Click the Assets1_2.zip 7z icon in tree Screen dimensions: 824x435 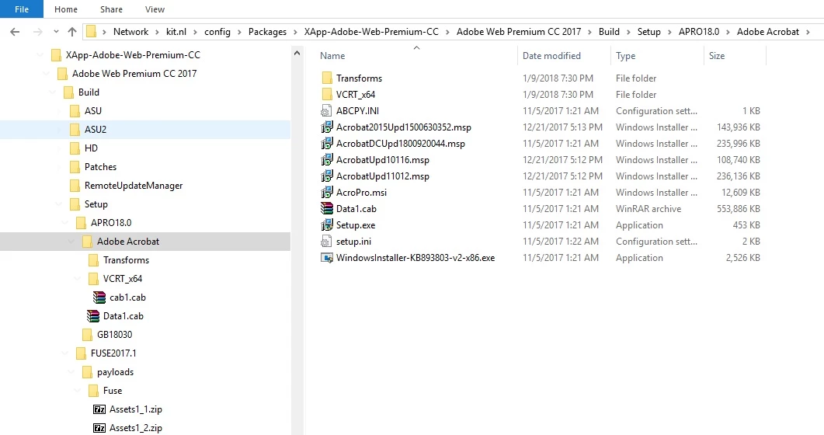(99, 428)
